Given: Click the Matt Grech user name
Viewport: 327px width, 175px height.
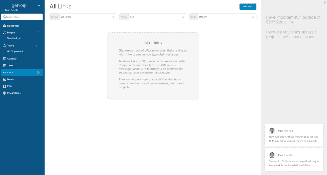Looking at the screenshot, I should coord(11,10).
